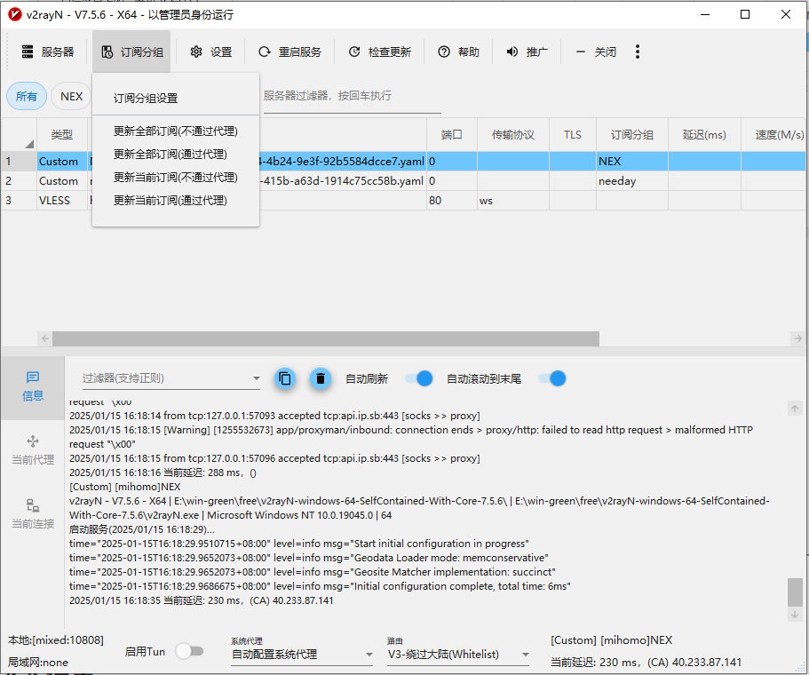Viewport: 809px width, 675px height.
Task: Clear log with the trash icon button
Action: point(321,378)
